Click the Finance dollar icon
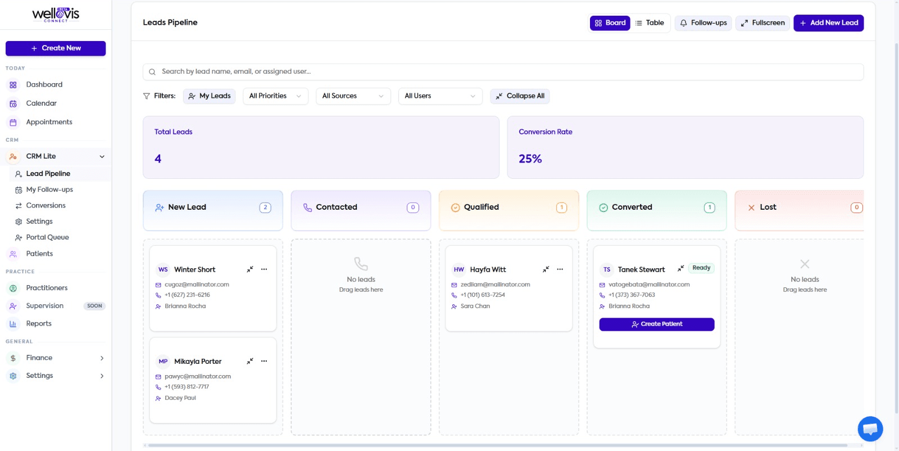The width and height of the screenshot is (899, 451). (x=13, y=358)
